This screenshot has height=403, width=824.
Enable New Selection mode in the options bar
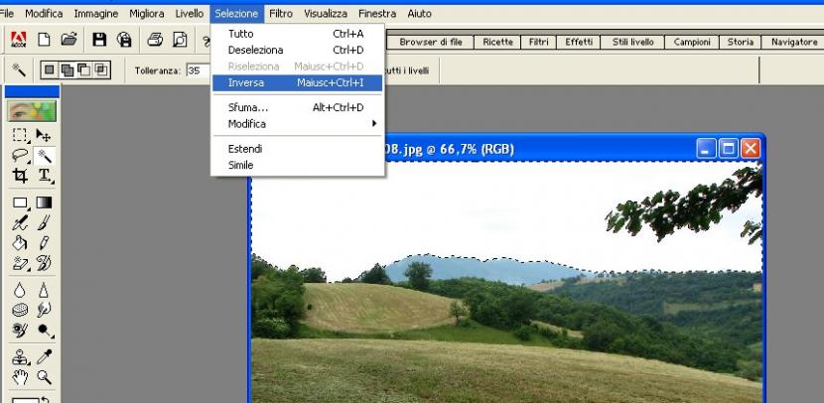pyautogui.click(x=49, y=69)
